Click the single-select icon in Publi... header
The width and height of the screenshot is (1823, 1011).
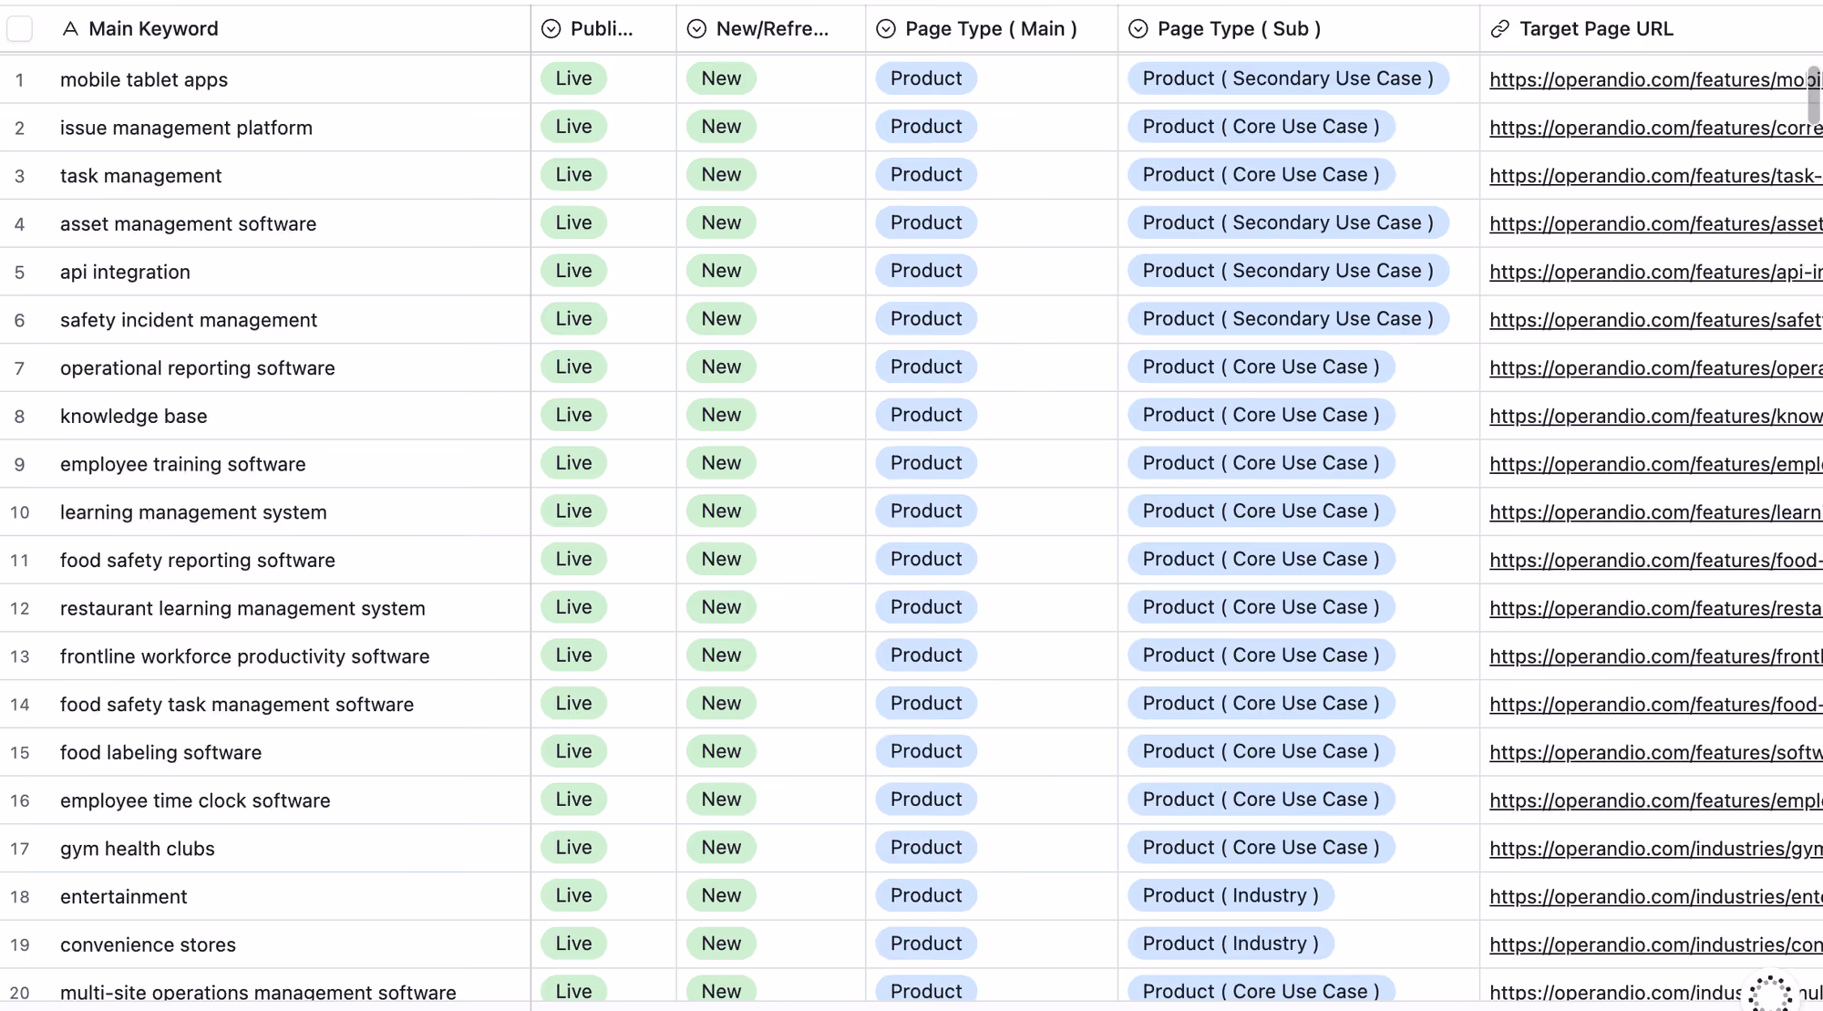[x=551, y=29]
